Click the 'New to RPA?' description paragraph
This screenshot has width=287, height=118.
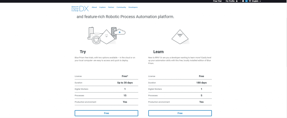pyautogui.click(x=180, y=60)
